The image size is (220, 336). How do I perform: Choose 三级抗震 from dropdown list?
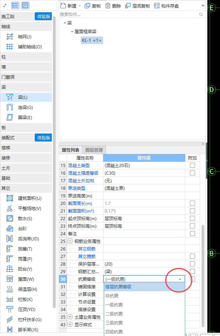coord(144,323)
